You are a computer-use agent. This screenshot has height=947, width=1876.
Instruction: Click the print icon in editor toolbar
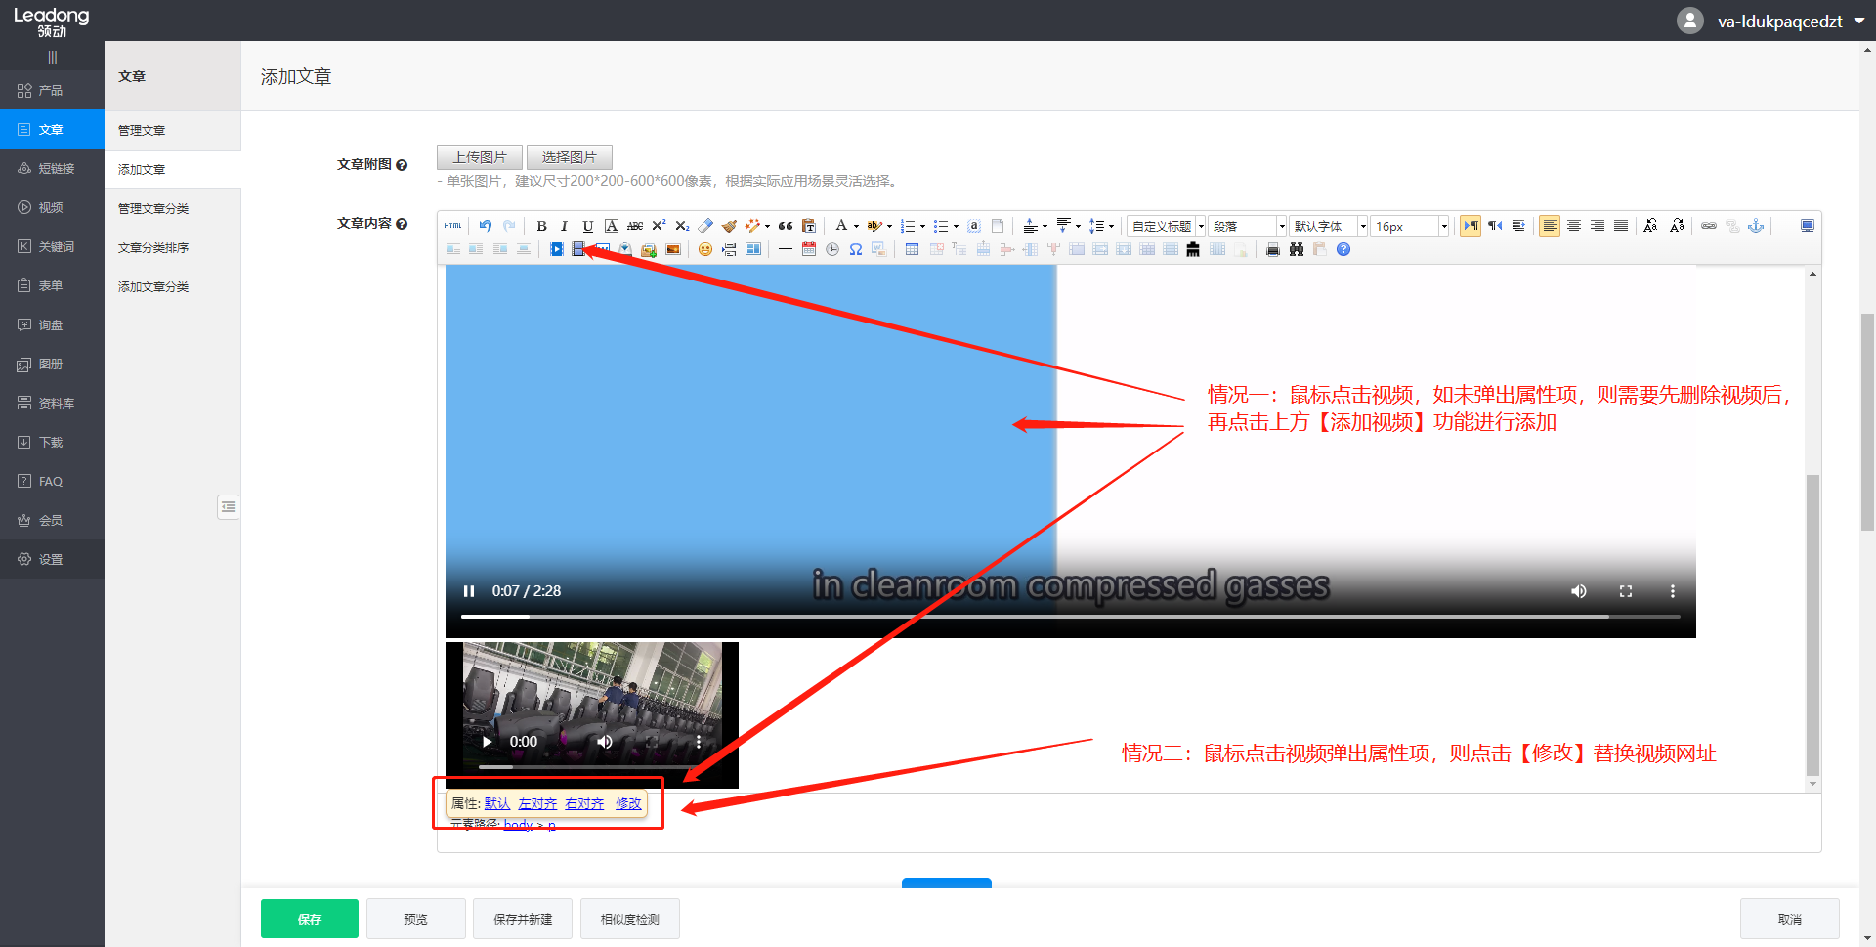click(x=1272, y=249)
